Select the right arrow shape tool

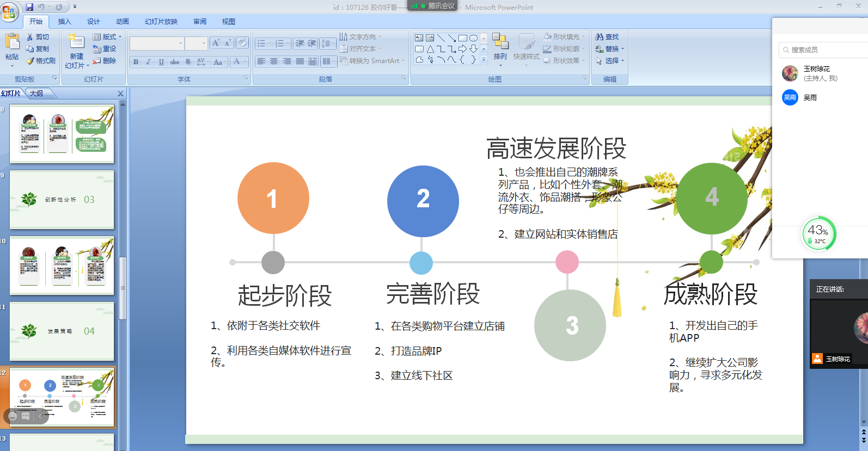coord(462,49)
